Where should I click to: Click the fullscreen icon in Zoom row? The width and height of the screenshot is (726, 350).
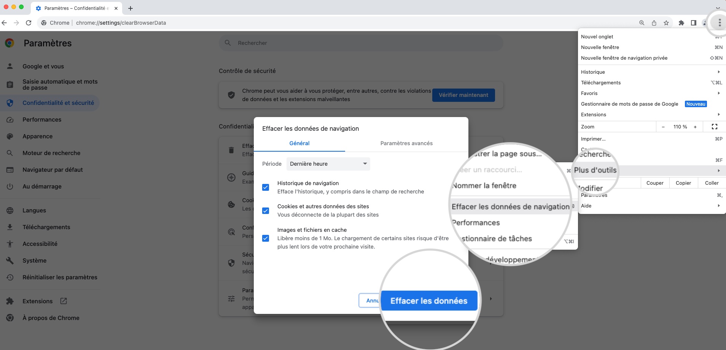[x=715, y=127]
